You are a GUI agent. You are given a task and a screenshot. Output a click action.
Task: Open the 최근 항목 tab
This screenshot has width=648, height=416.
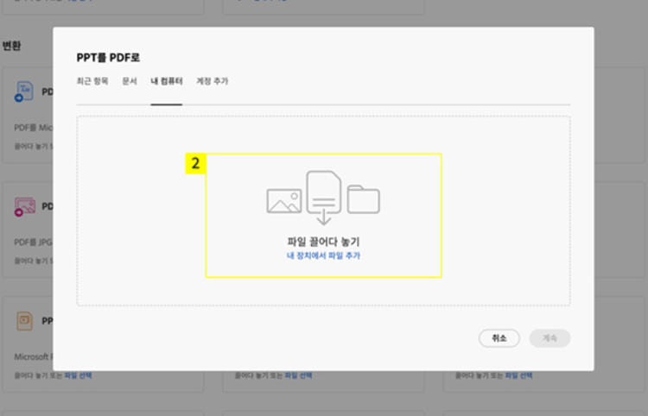coord(92,81)
